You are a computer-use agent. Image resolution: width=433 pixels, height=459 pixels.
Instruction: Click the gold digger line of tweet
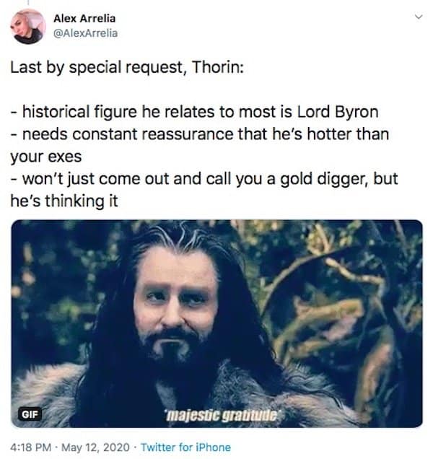tap(204, 179)
